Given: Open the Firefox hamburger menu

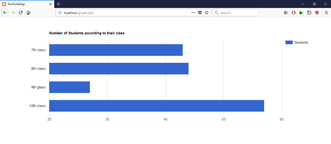Looking at the screenshot, I should click(326, 13).
